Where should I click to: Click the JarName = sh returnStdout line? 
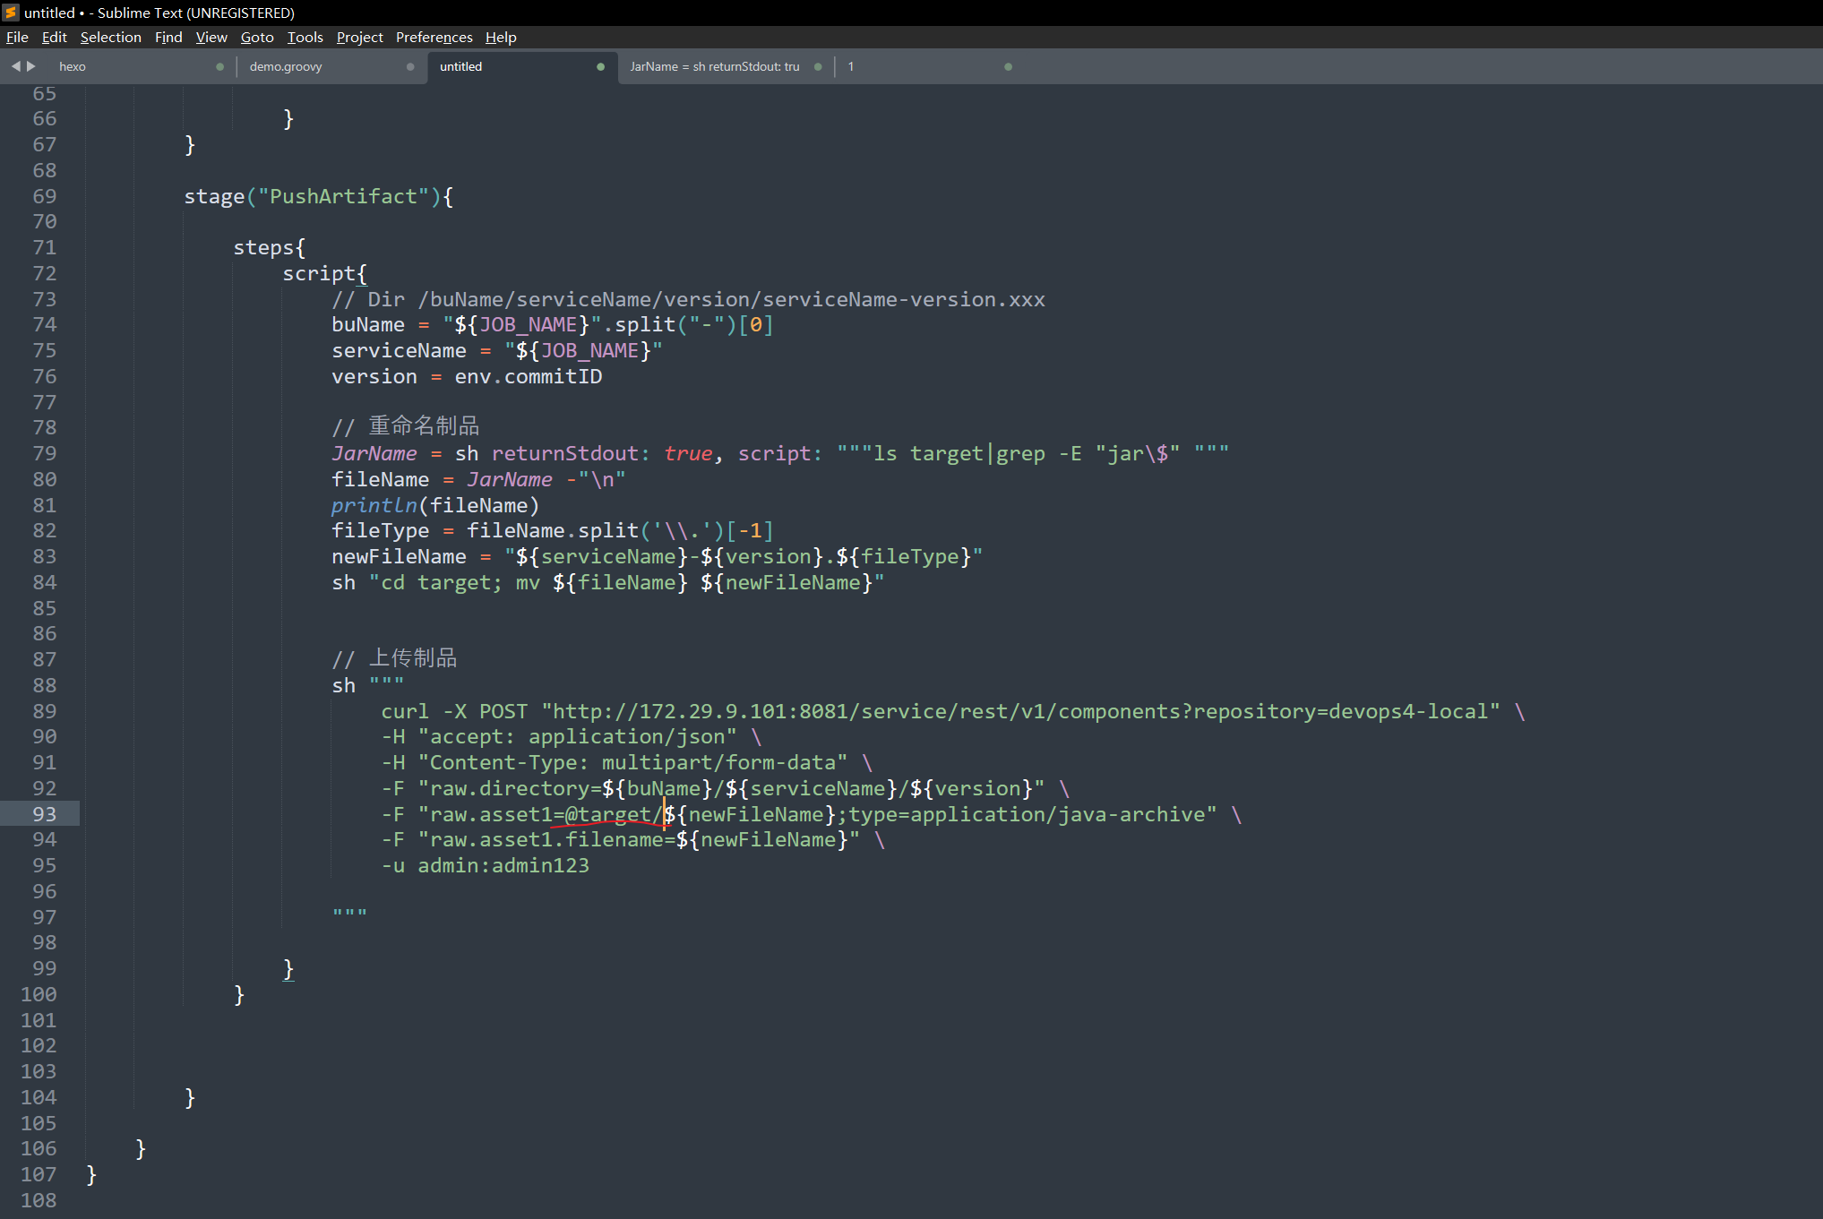tap(780, 453)
